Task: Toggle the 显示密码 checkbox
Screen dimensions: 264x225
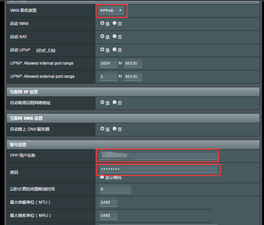Action: point(102,177)
